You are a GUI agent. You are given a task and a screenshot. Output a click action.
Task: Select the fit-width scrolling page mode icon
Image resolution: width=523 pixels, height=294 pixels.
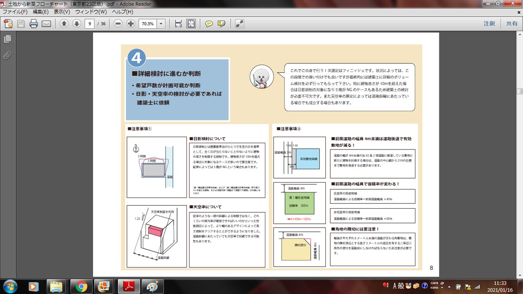[x=178, y=24]
